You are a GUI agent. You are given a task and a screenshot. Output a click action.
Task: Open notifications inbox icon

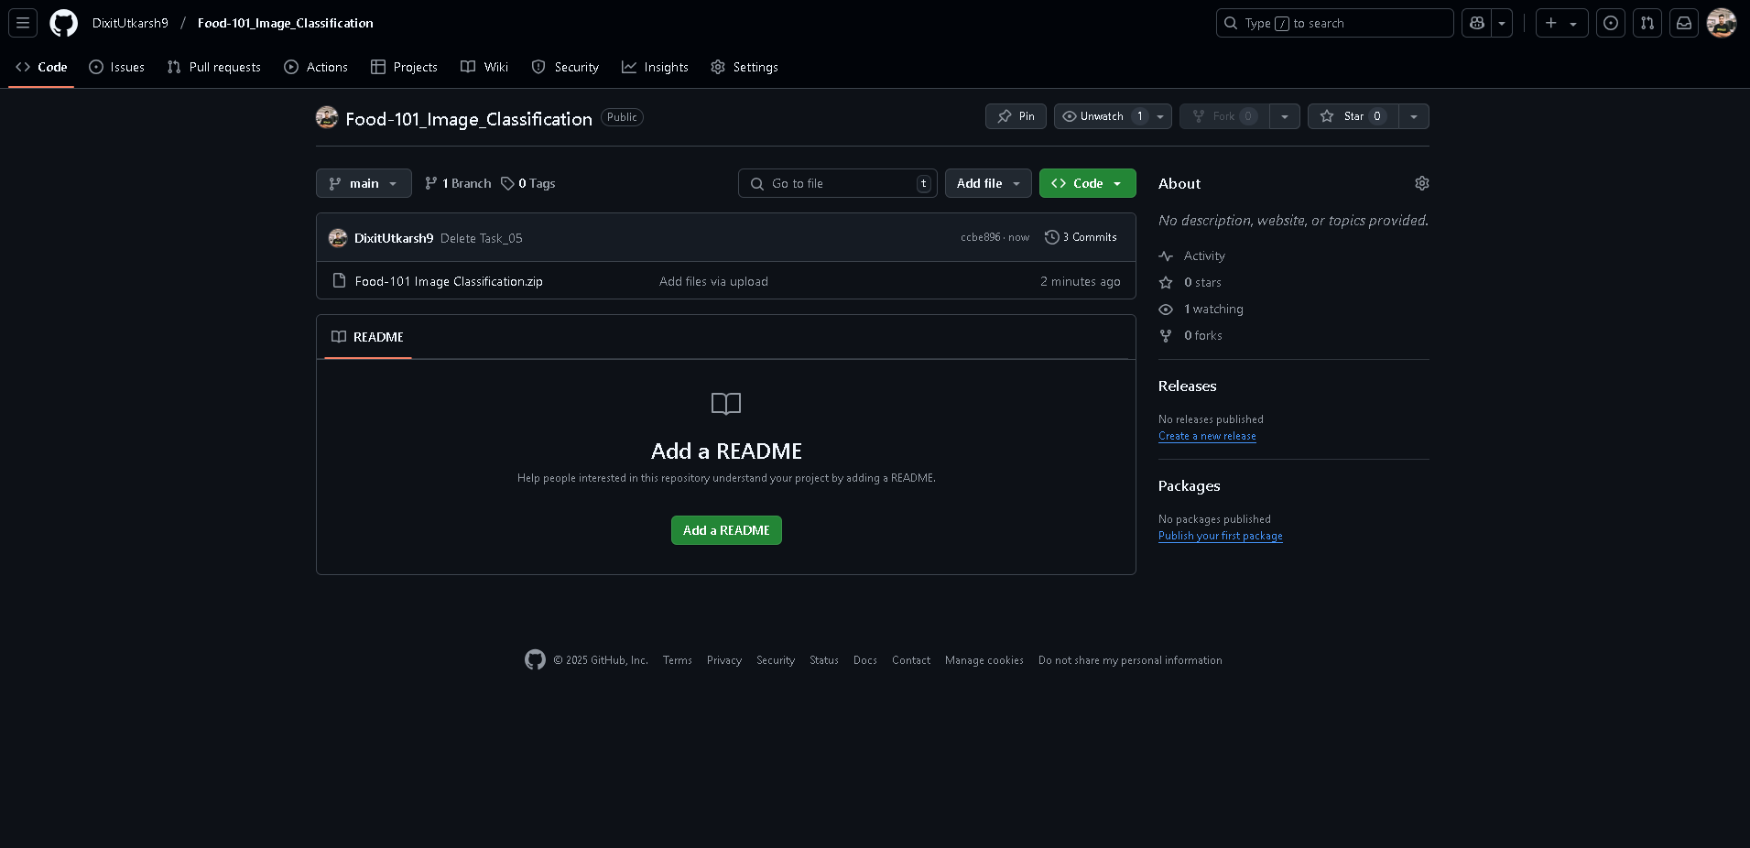point(1684,23)
